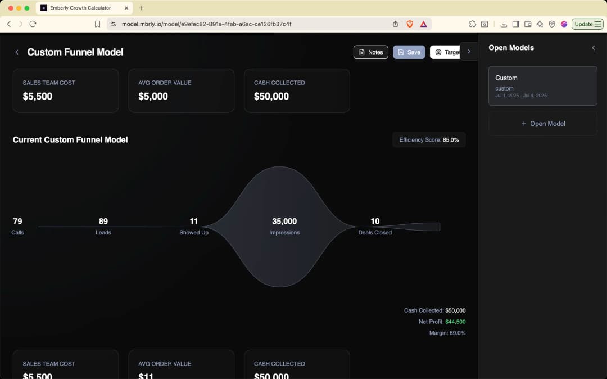The height and width of the screenshot is (379, 607).
Task: Open the Notes panel
Action: click(370, 52)
